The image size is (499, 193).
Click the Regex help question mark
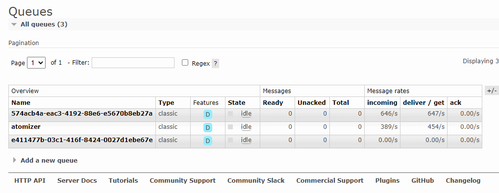coord(216,63)
